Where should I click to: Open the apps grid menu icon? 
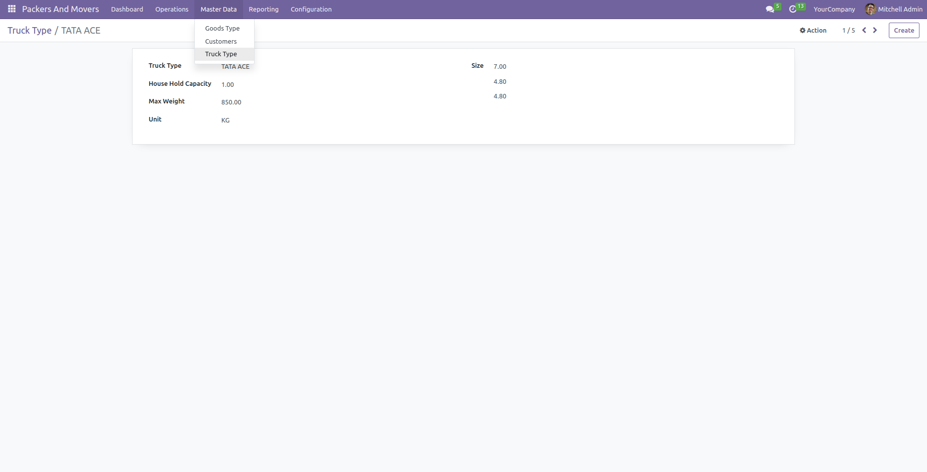pos(12,9)
